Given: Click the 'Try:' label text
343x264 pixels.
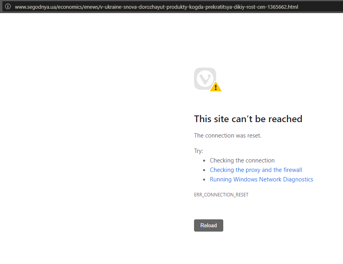Looking at the screenshot, I should pos(198,151).
